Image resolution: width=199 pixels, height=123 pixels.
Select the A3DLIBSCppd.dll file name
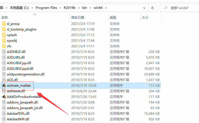tap(20, 69)
